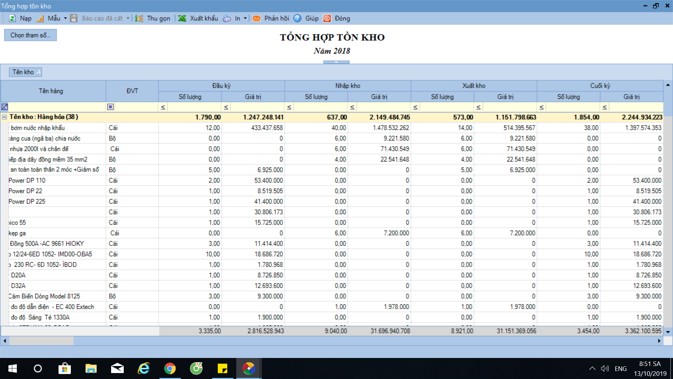Image resolution: width=673 pixels, height=379 pixels.
Task: Launch Google Chrome from taskbar
Action: pos(170,368)
